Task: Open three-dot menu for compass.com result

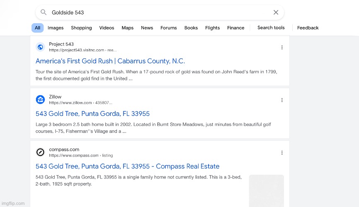Action: (282, 153)
